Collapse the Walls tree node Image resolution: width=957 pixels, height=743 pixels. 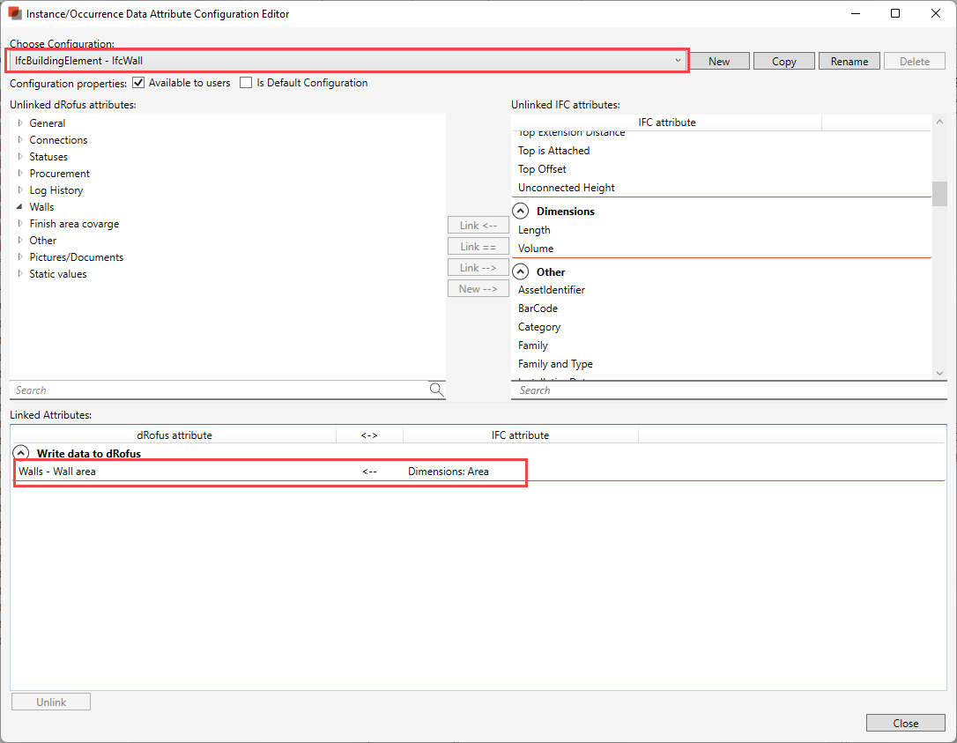pos(20,207)
